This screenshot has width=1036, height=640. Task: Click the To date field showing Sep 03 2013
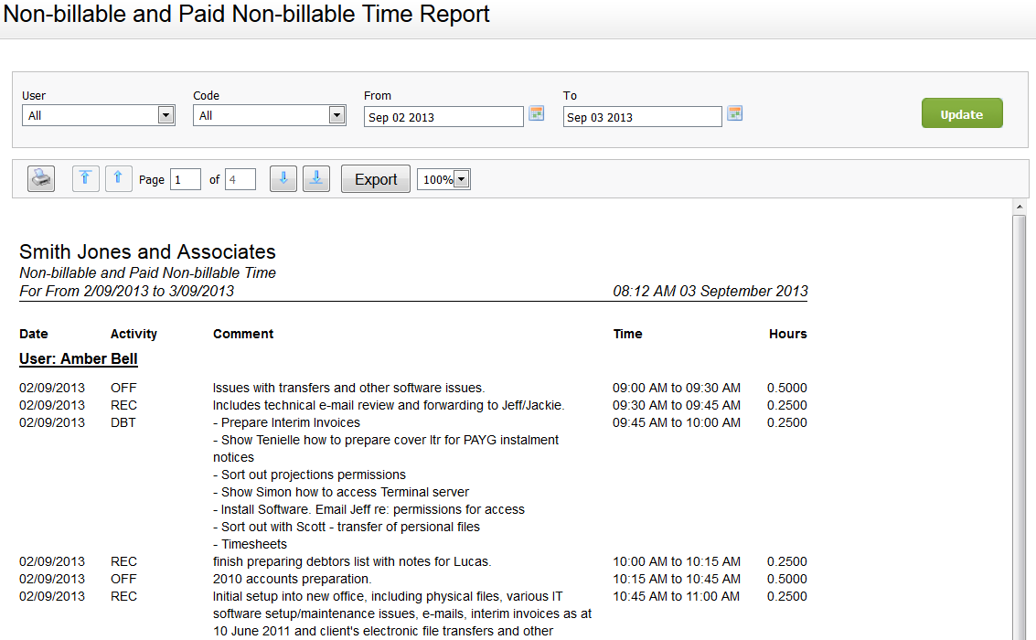click(642, 116)
